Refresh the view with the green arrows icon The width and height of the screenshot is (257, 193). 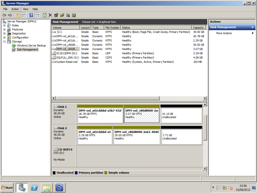click(45, 15)
